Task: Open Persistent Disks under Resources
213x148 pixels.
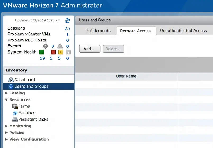Action: click(33, 120)
